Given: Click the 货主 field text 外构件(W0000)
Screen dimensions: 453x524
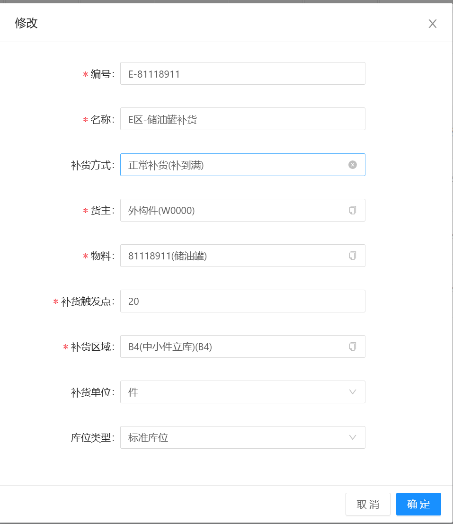Looking at the screenshot, I should coord(161,211).
